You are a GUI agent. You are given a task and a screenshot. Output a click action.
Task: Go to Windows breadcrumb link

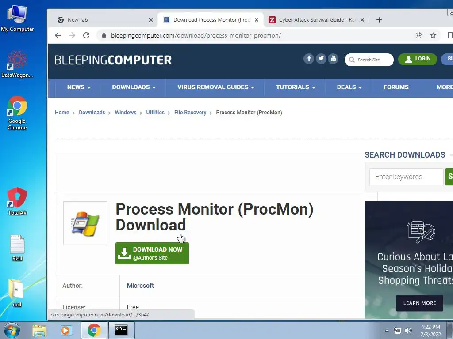coord(125,113)
